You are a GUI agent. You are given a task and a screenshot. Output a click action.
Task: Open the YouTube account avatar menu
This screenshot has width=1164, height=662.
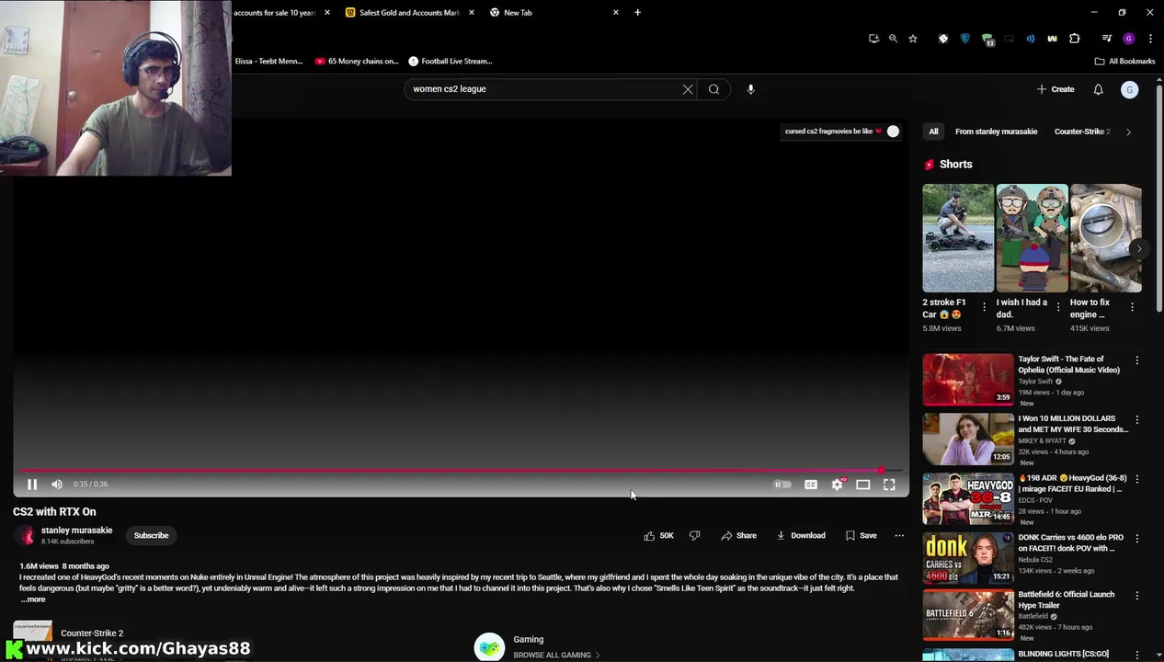pyautogui.click(x=1129, y=89)
